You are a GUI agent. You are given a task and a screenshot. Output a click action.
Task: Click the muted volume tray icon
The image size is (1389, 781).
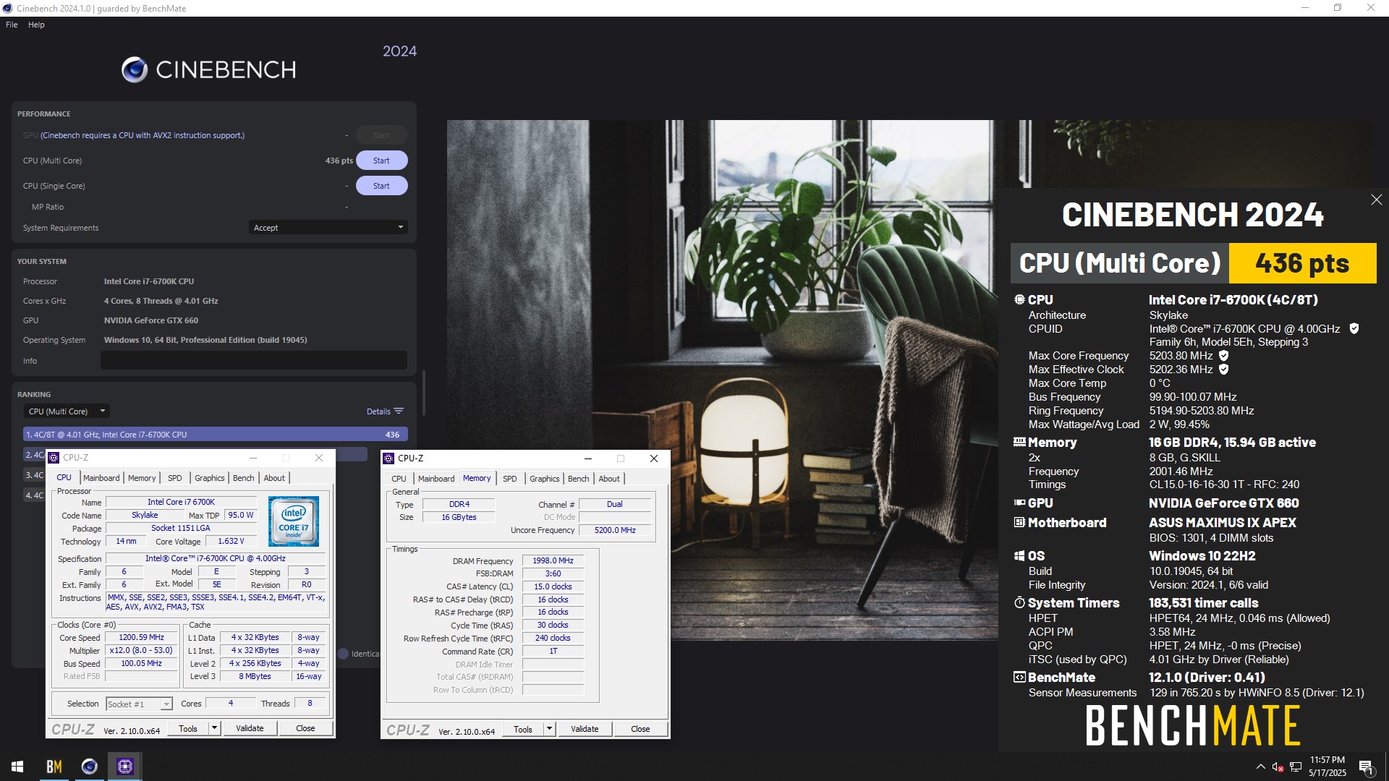click(x=1278, y=767)
